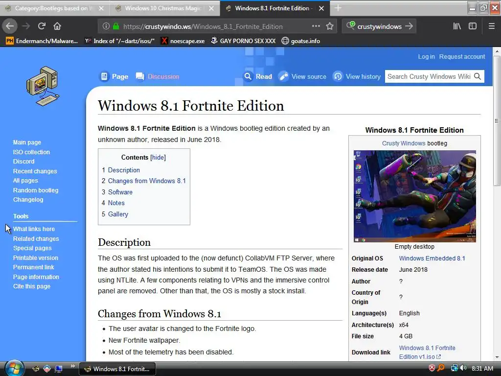Collapse contents with the hide link
501x376 pixels.
pyautogui.click(x=158, y=157)
